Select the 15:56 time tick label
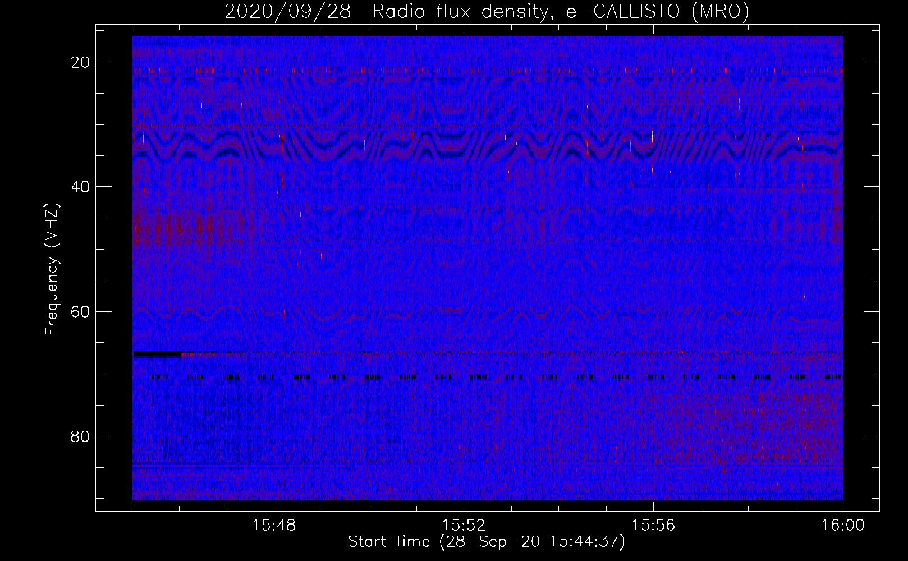The image size is (908, 561). pos(653,526)
